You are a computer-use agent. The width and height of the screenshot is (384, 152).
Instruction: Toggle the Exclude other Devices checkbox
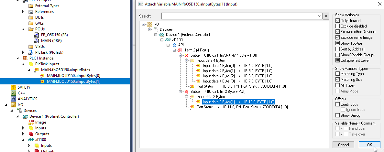[338, 32]
